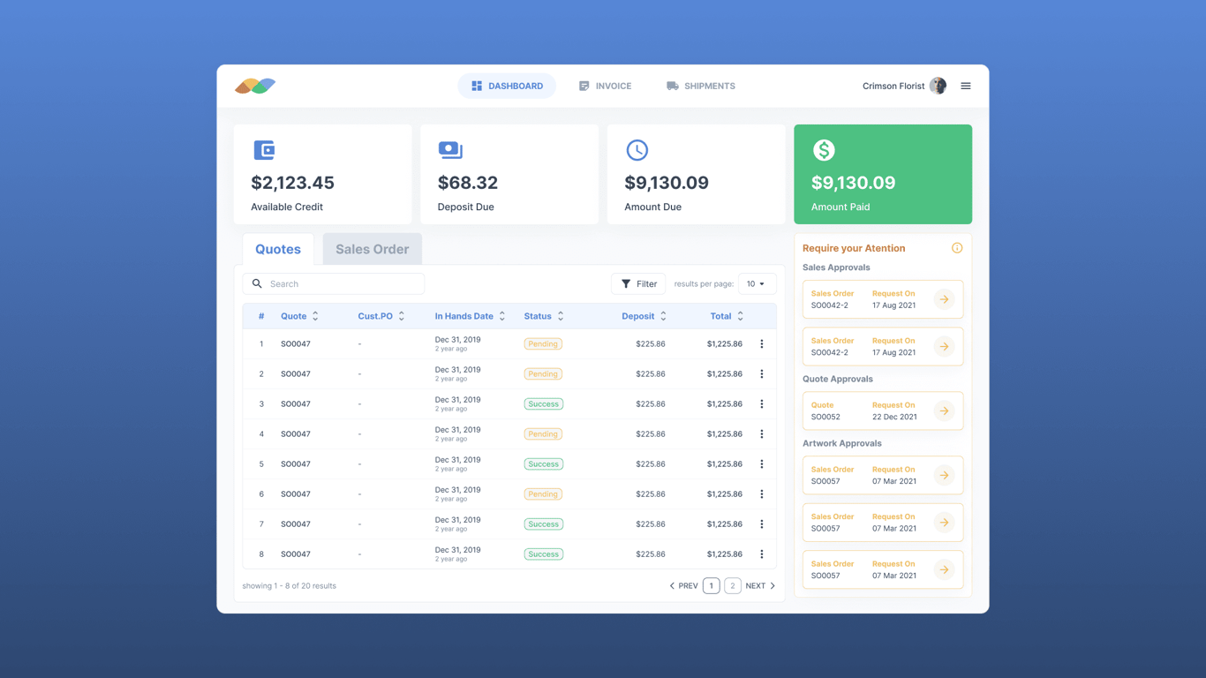This screenshot has width=1206, height=678.
Task: Click the app logo in header
Action: point(255,86)
